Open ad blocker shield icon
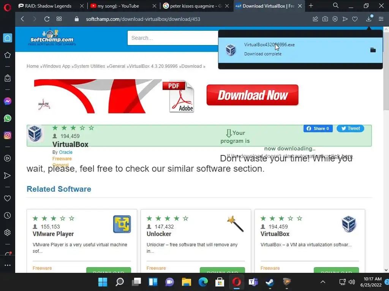Screen dimensions: 389x291 pyautogui.click(x=335, y=19)
